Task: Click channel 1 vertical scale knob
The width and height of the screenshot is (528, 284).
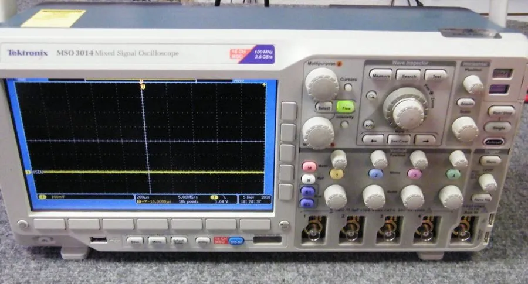Action: (335, 196)
